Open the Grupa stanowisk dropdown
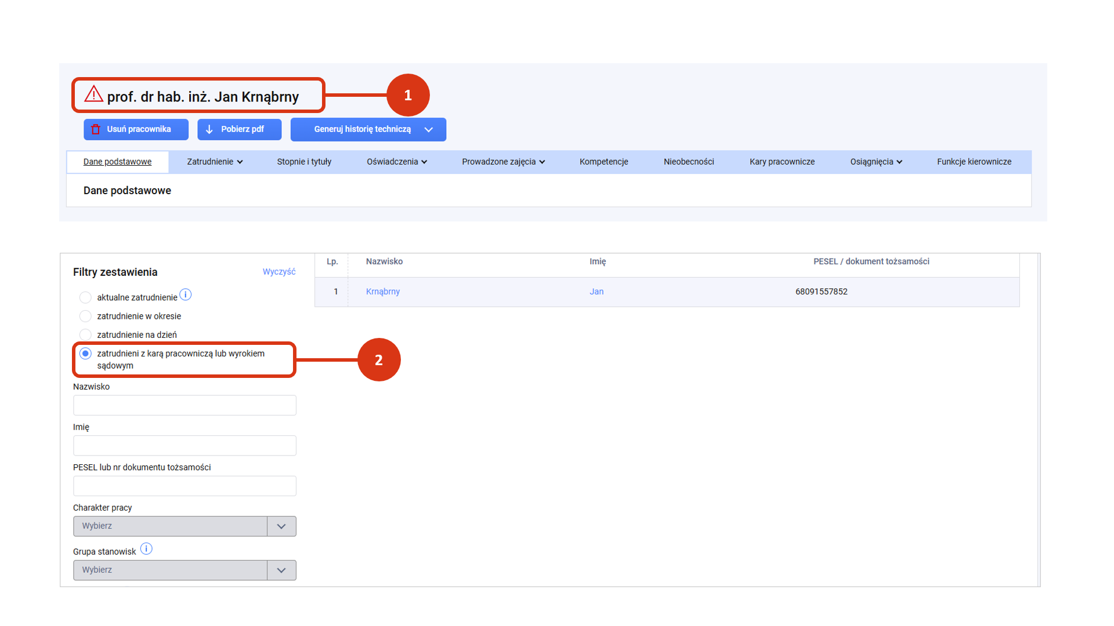The image size is (1114, 626). point(185,570)
